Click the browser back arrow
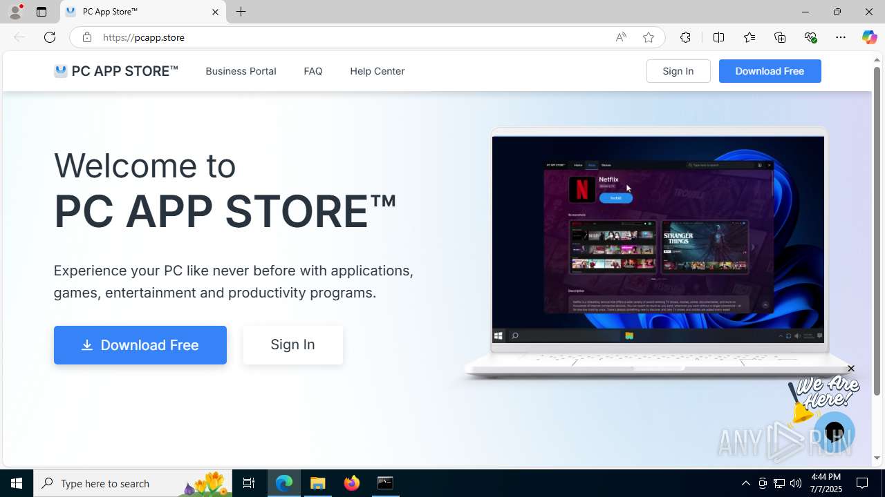The image size is (885, 497). [x=19, y=37]
